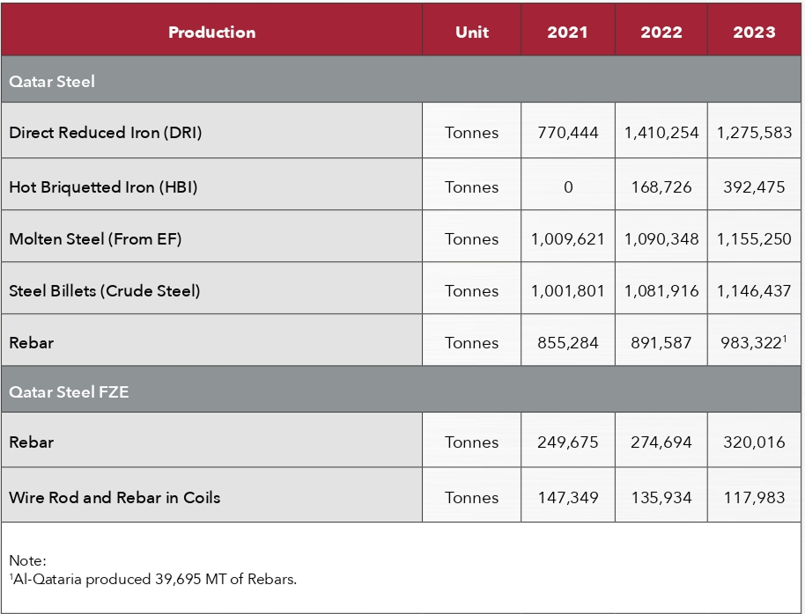Click the Steel Billets value 1,081,916
The image size is (805, 614).
(x=661, y=291)
